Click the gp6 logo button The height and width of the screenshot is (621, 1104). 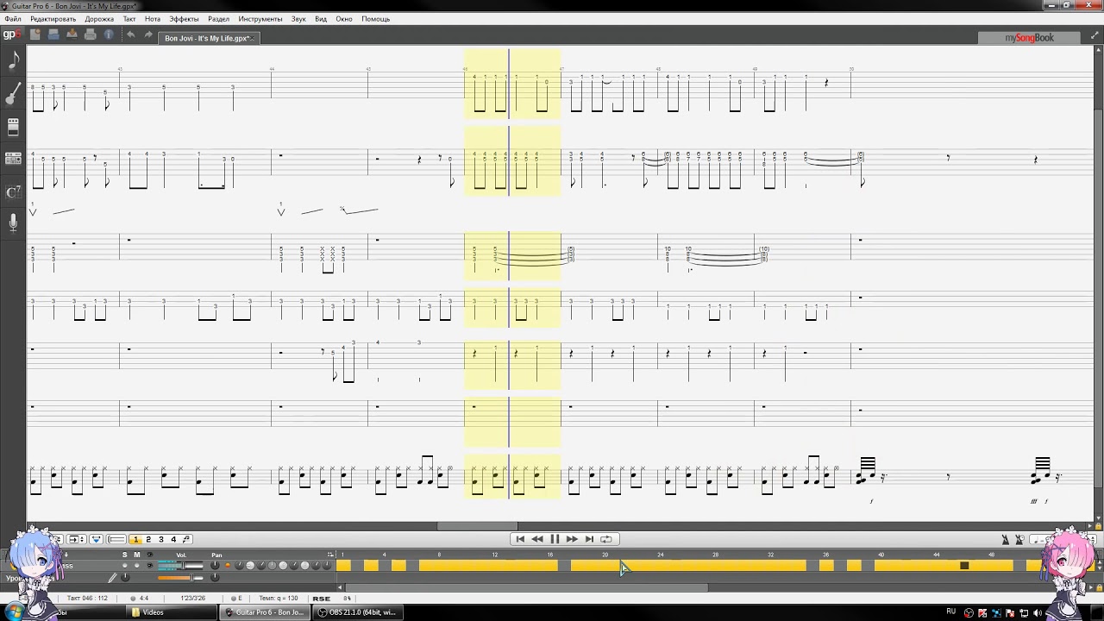tap(11, 35)
